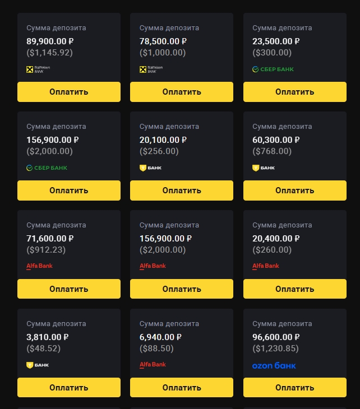Image resolution: width=360 pixels, height=409 pixels.
Task: Pay the 60,300 ₽ deposit
Action: [x=295, y=190]
